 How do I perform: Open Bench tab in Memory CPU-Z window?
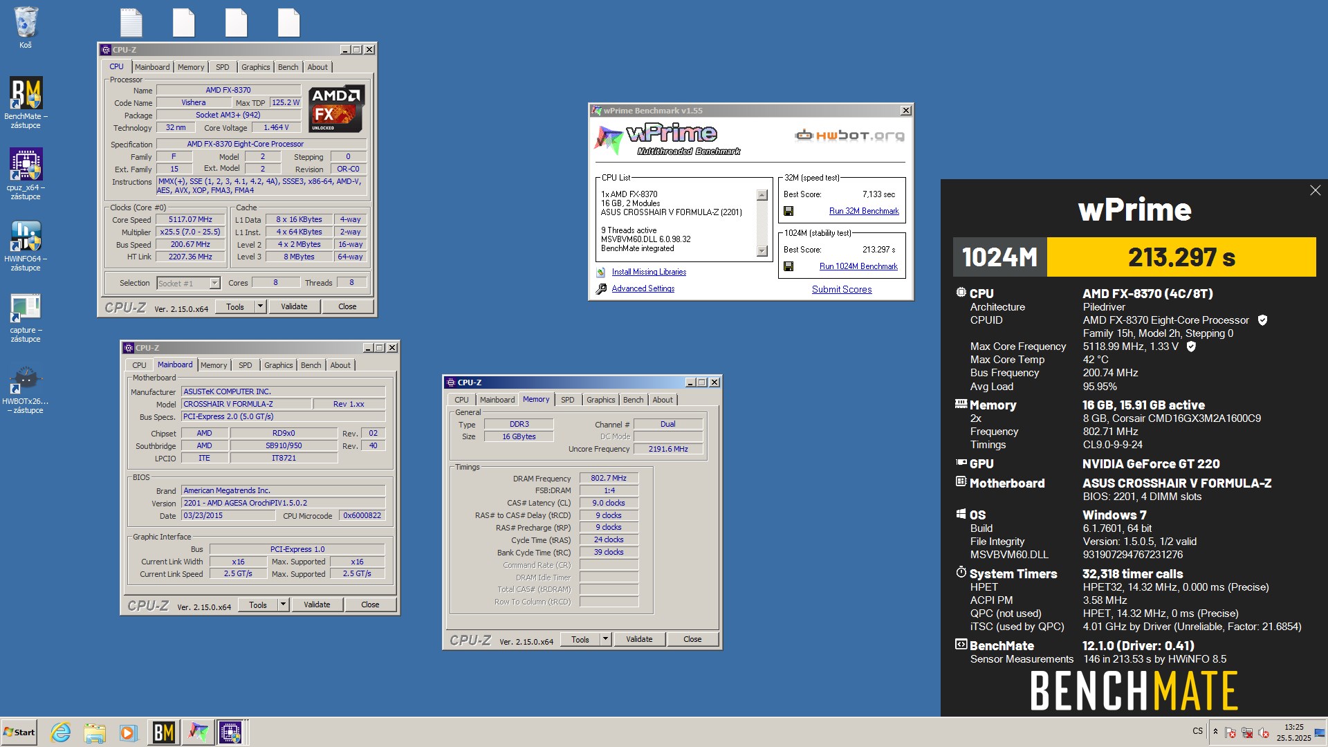click(x=633, y=400)
